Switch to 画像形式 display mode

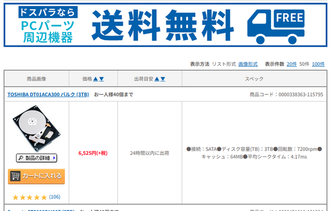point(248,64)
